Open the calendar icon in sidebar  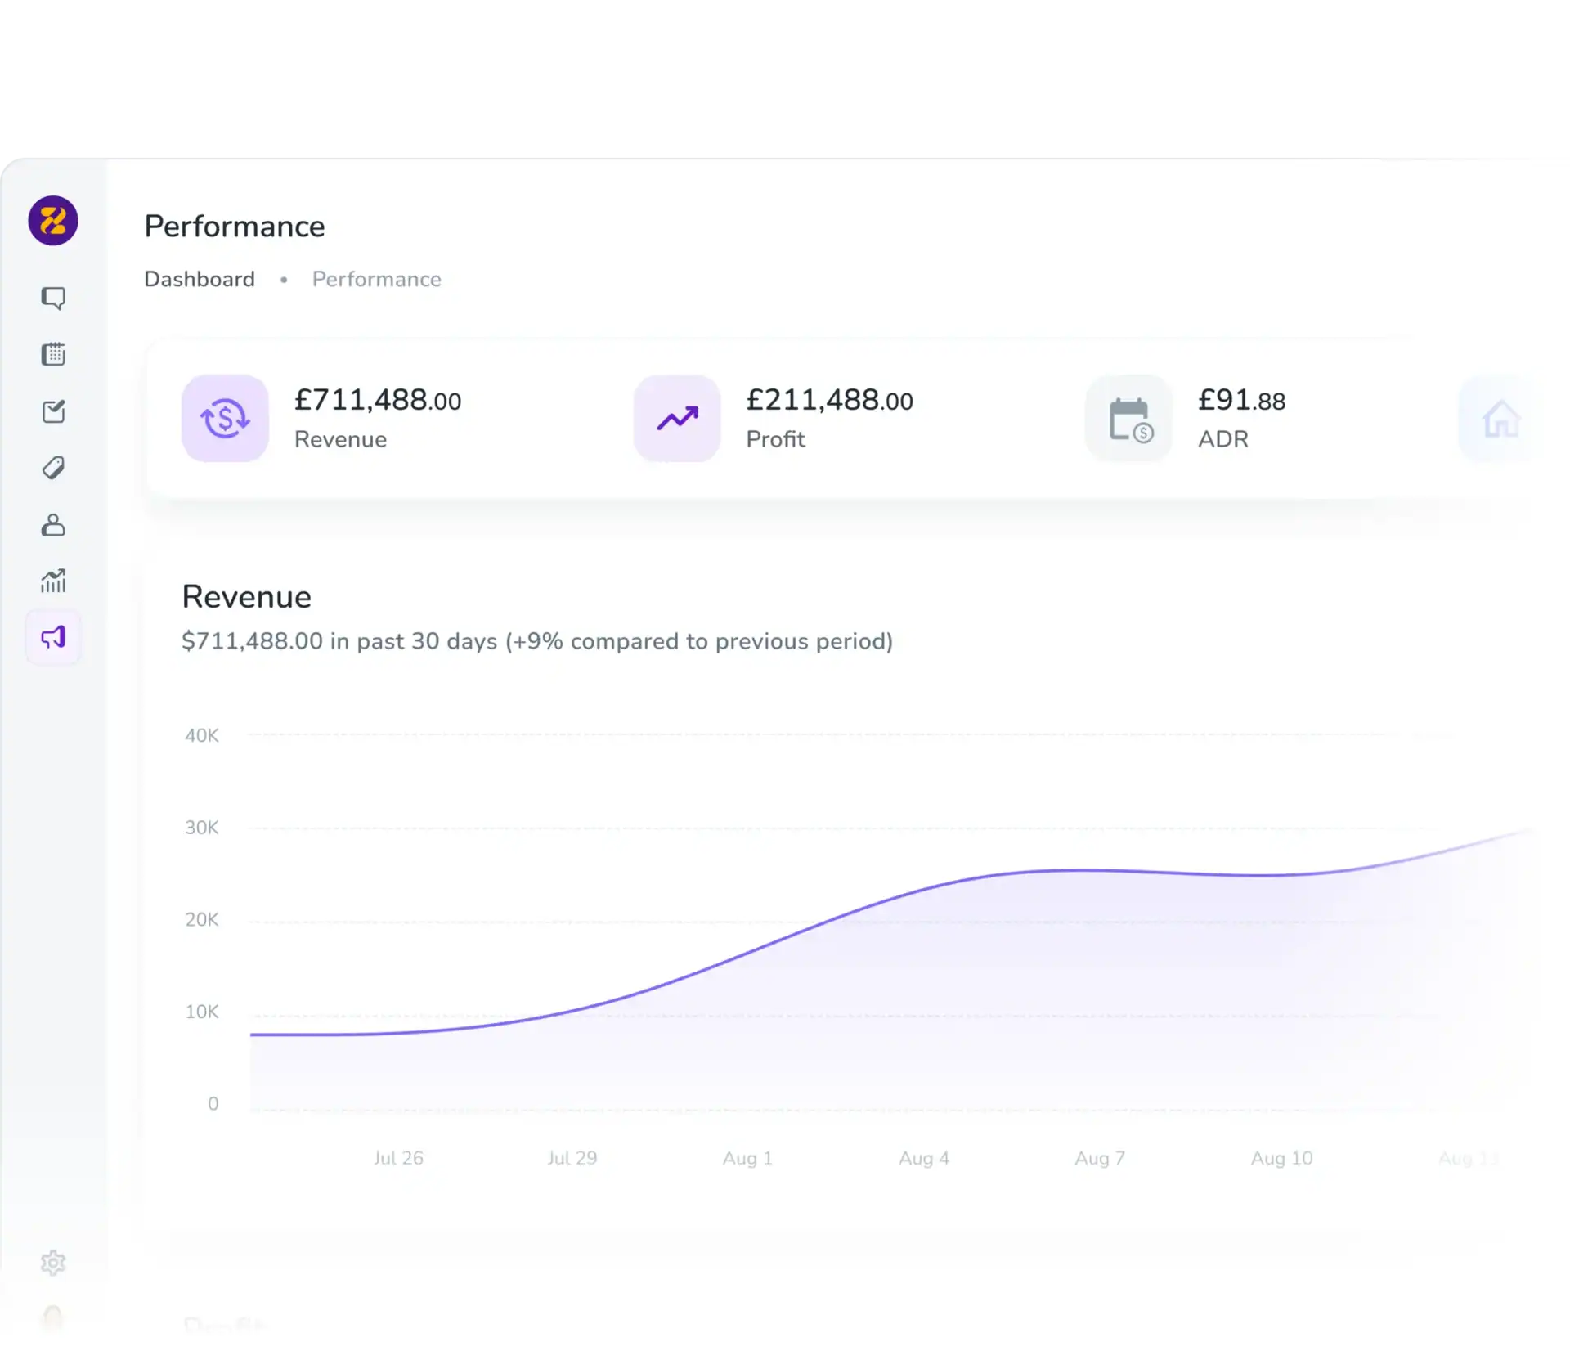pyautogui.click(x=53, y=354)
